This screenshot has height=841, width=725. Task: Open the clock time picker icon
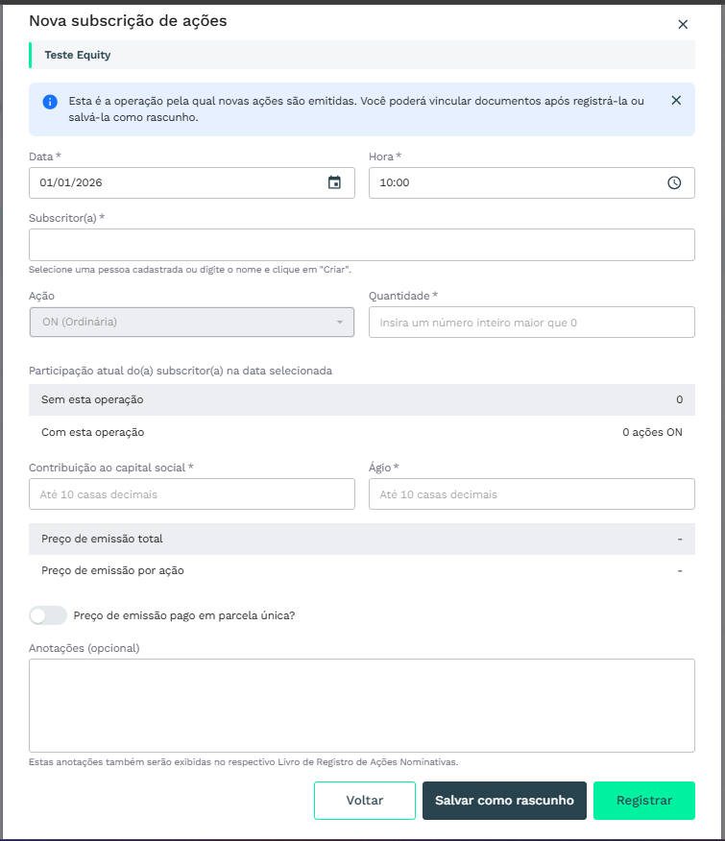coord(674,182)
